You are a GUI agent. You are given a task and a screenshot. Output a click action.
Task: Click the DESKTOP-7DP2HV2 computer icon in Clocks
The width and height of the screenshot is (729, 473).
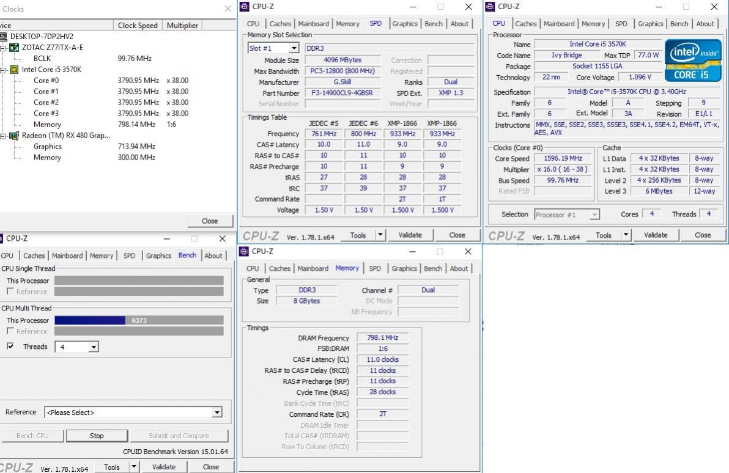(x=3, y=36)
